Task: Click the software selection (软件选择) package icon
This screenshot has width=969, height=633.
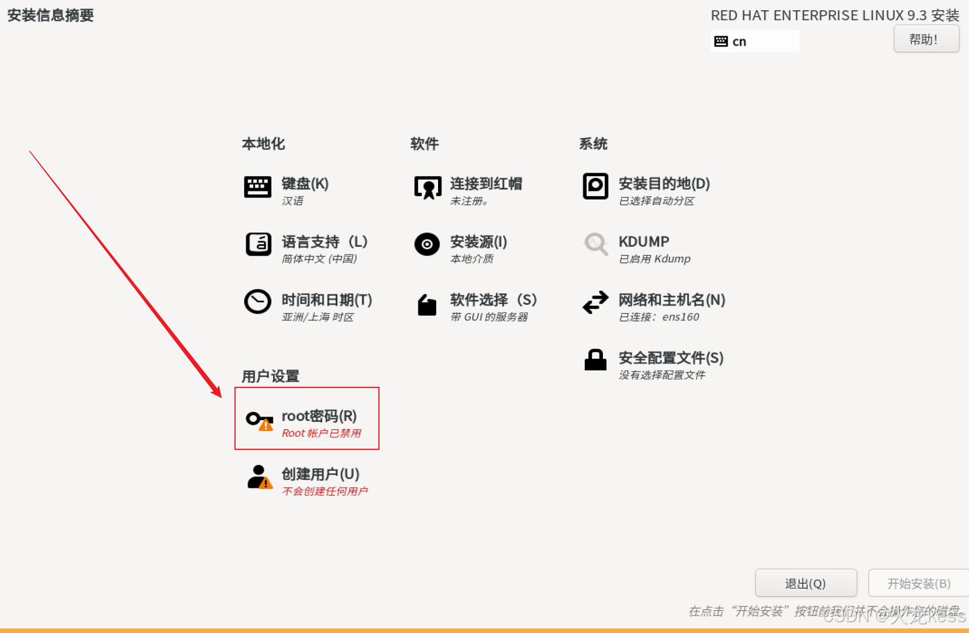Action: [x=427, y=304]
